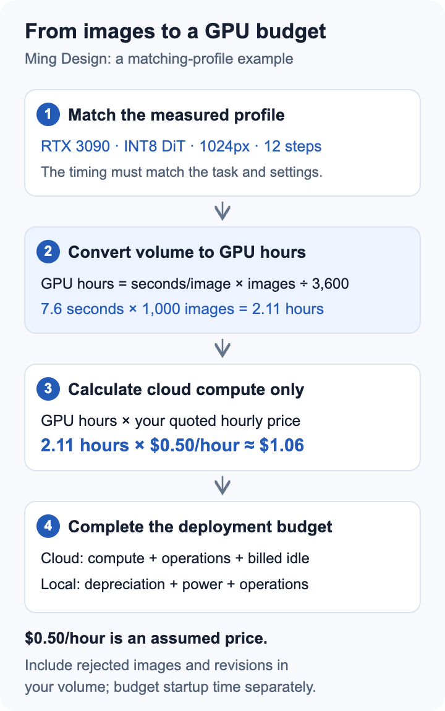Click heading "Complete the deployment budget"
The width and height of the screenshot is (445, 711).
(200, 527)
